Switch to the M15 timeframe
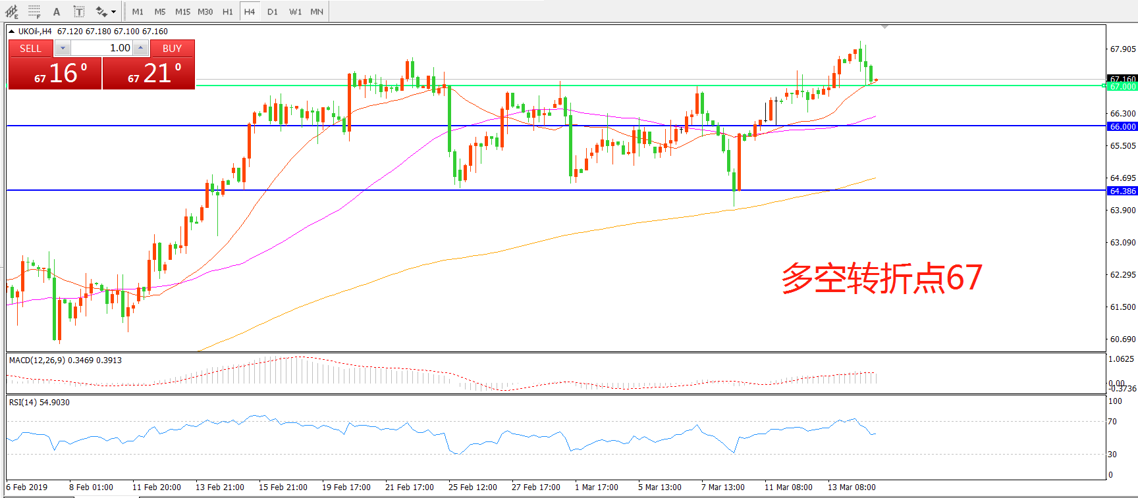The width and height of the screenshot is (1138, 498). coord(182,11)
